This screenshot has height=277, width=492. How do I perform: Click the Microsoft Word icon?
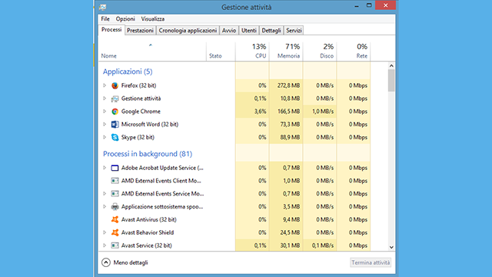pos(115,125)
